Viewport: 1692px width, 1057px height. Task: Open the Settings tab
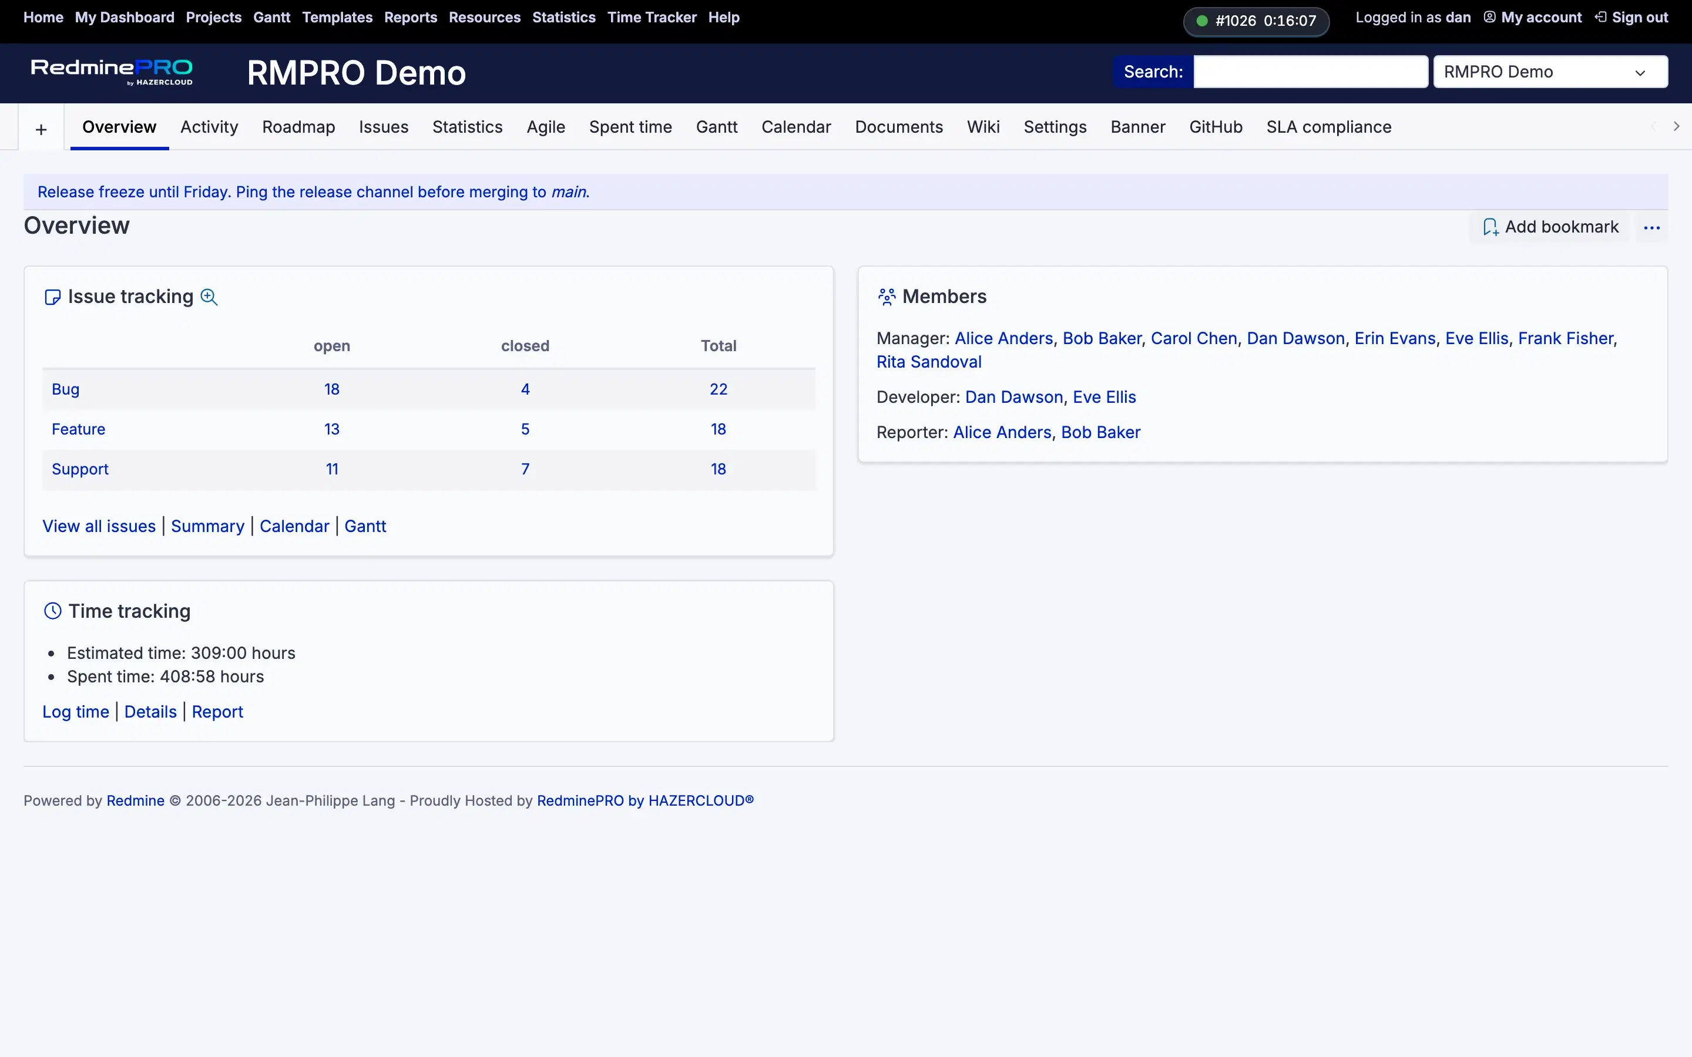(x=1055, y=127)
